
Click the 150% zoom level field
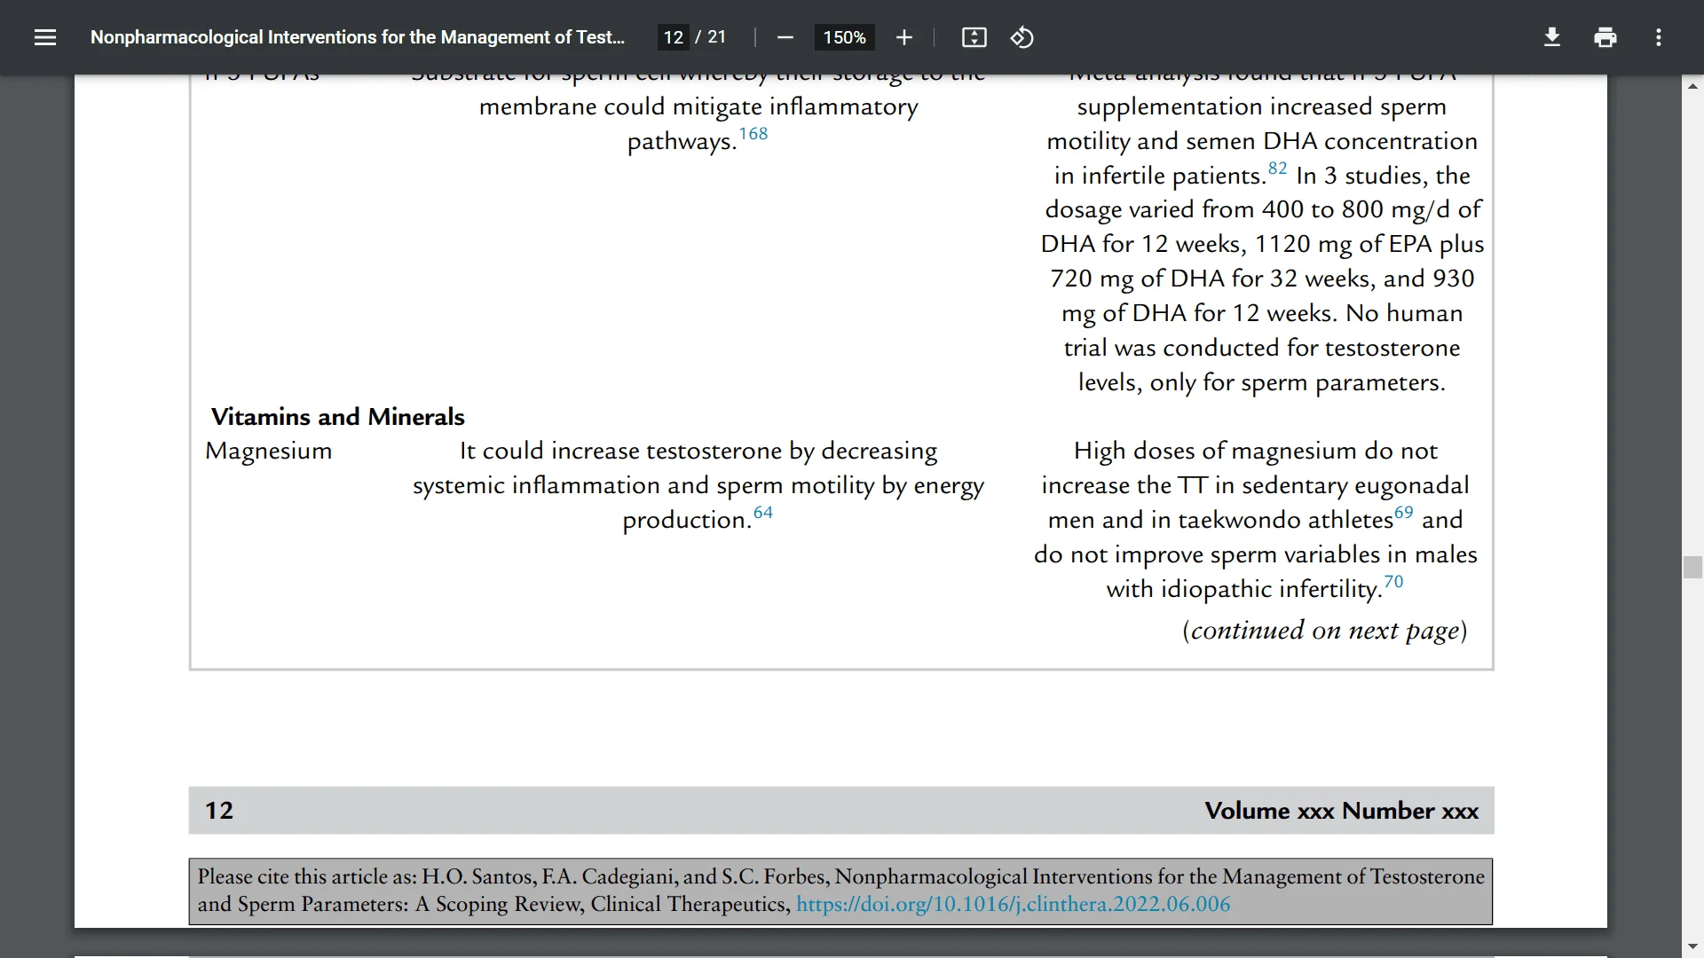tap(844, 37)
